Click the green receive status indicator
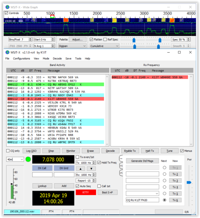 [x=28, y=159]
